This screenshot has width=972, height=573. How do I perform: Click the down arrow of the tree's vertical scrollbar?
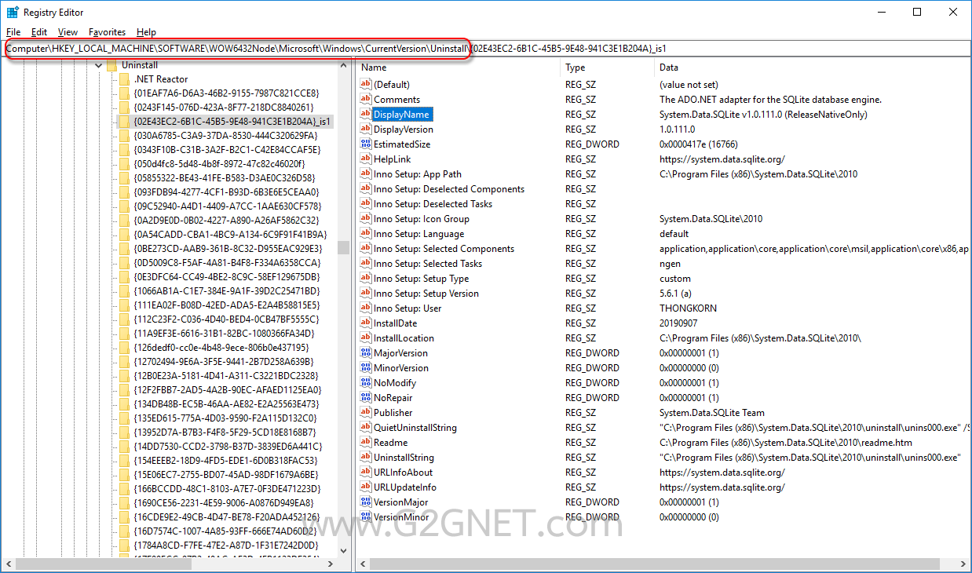[343, 551]
